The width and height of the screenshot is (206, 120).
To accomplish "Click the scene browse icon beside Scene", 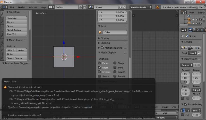I will [x=91, y=7].
